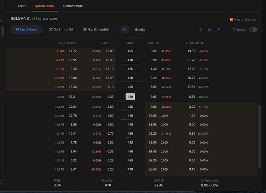Click Put LTP 91.45 value
266x193 pixels.
[152, 151]
